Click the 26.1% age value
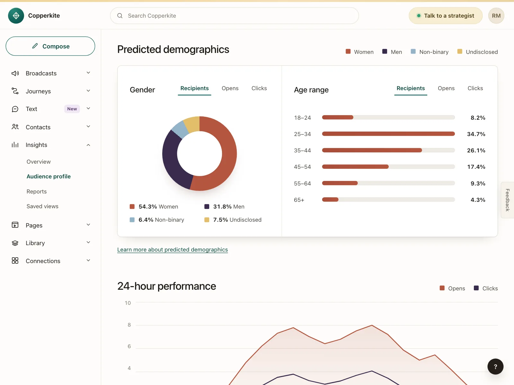This screenshot has height=385, width=514. point(476,150)
